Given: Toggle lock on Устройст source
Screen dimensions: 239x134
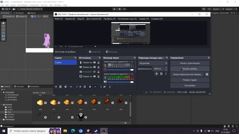Looking at the screenshot, I should [99, 72].
